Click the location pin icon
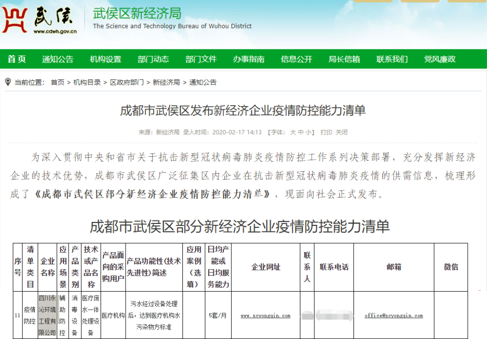The image size is (487, 339). pyautogui.click(x=8, y=82)
